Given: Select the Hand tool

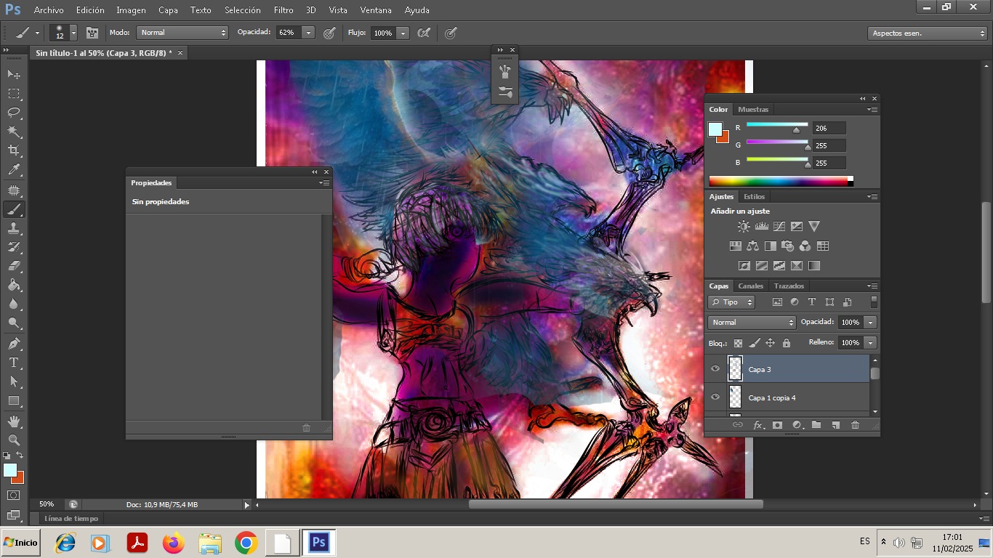Looking at the screenshot, I should coord(14,421).
